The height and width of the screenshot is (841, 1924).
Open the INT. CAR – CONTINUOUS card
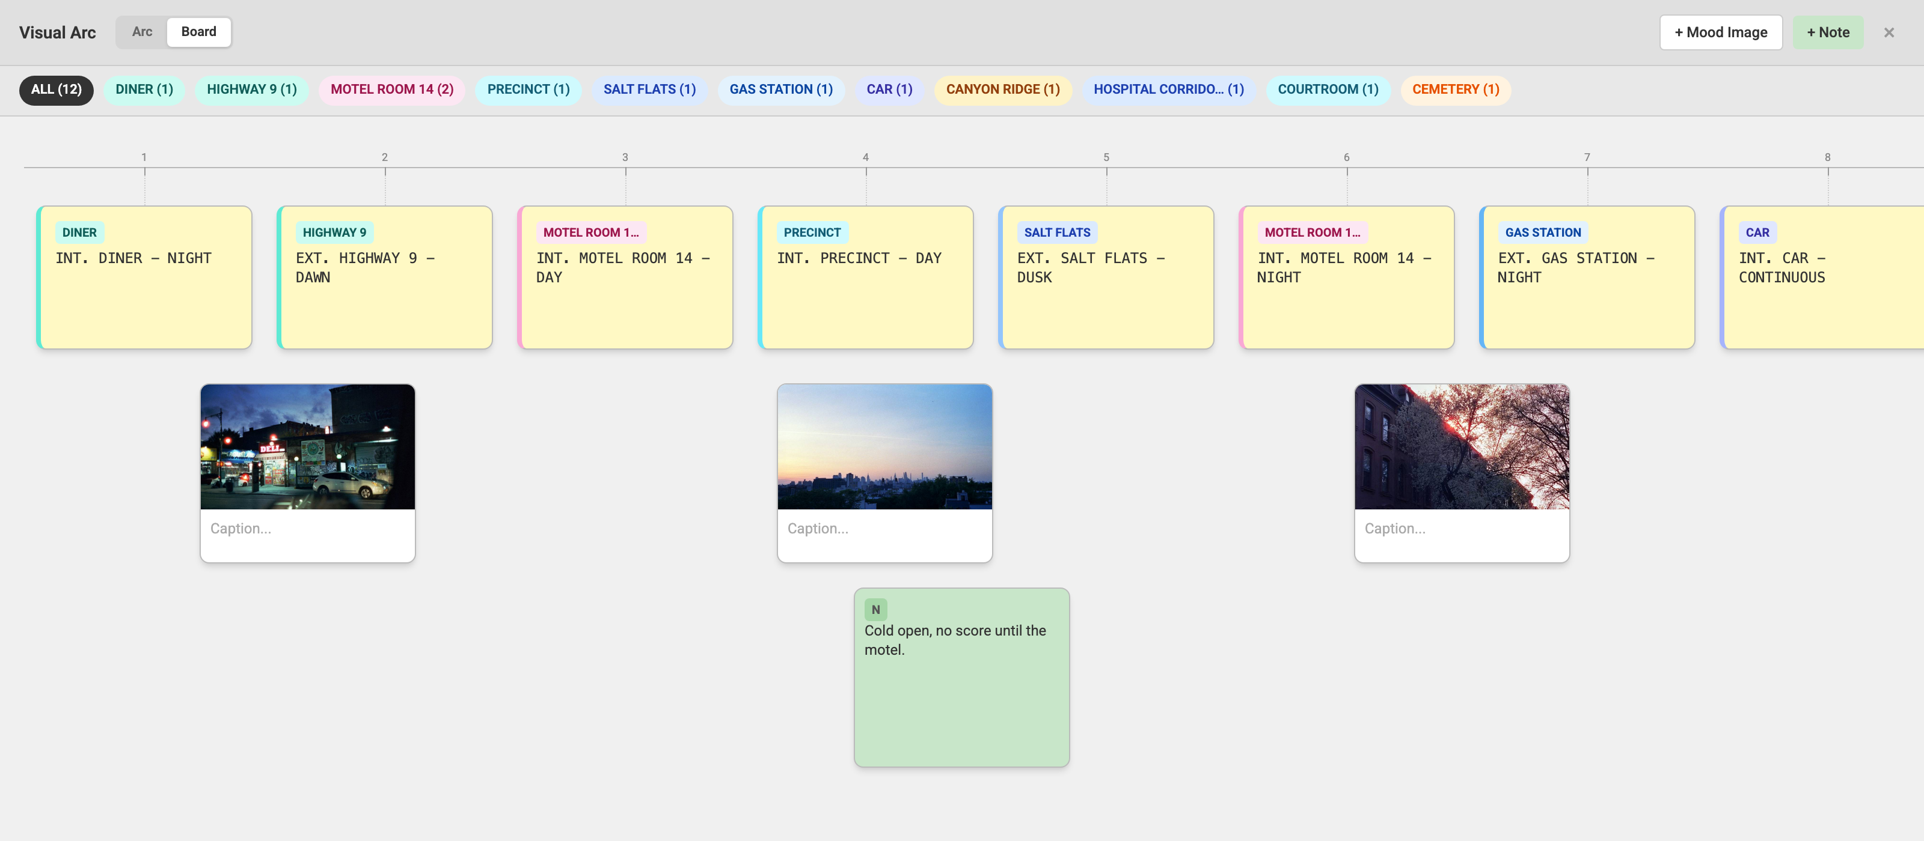coord(1822,278)
